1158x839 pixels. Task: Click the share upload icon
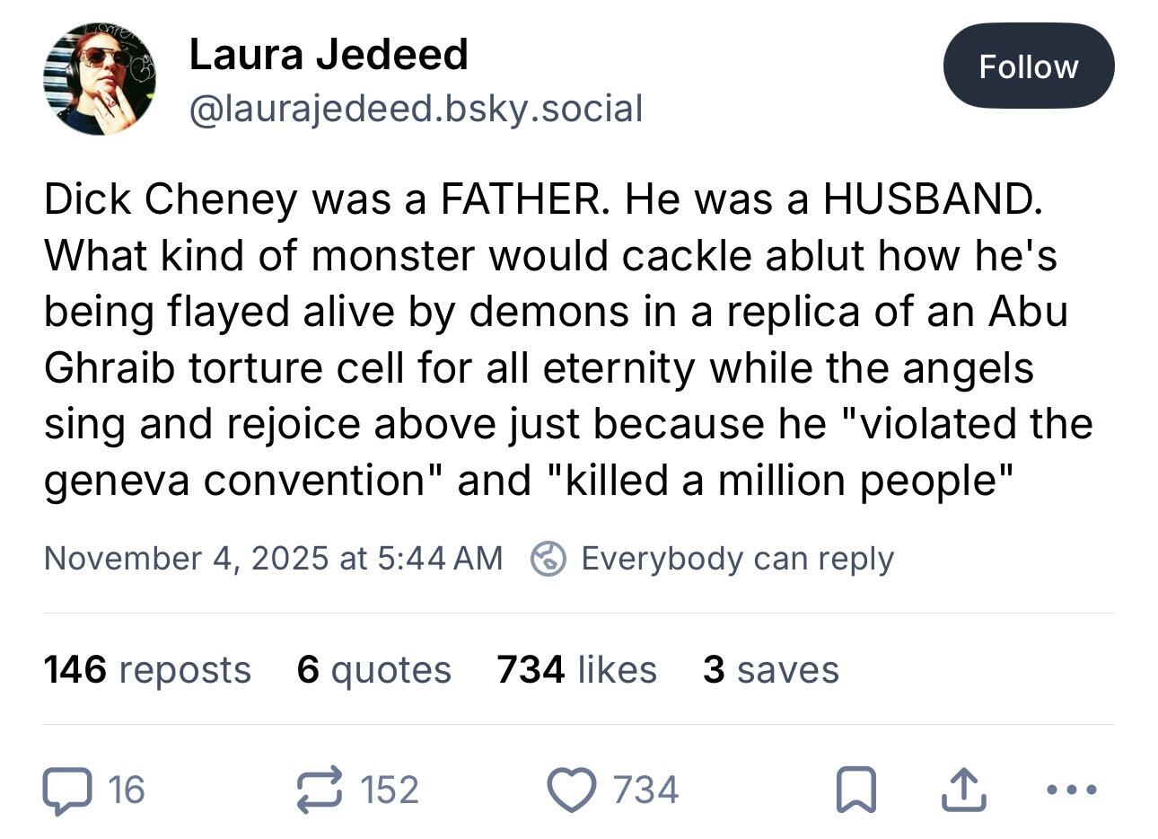pos(965,790)
